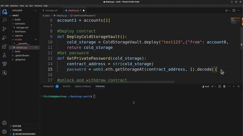Open the View menu

pyautogui.click(x=22, y=6)
